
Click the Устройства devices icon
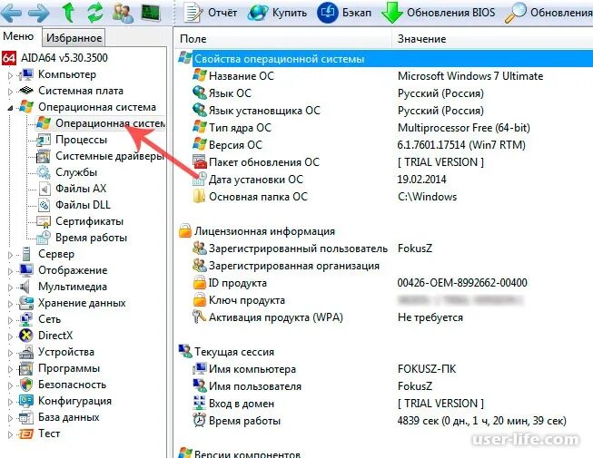(x=26, y=352)
